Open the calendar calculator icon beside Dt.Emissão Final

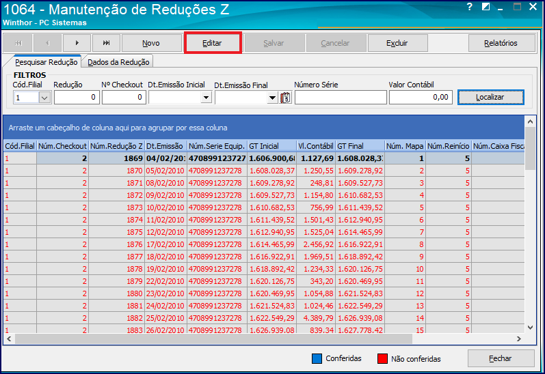286,98
